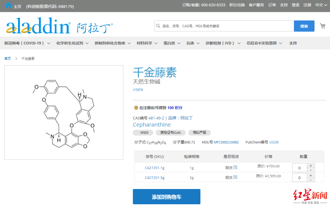Focus the product search input field

pyautogui.click(x=224, y=26)
